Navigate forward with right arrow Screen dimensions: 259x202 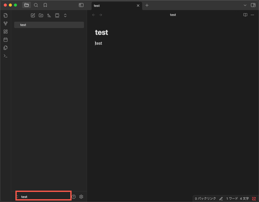(101, 15)
